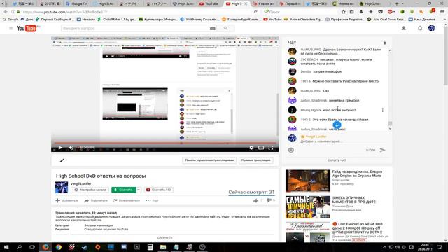Open the Добавить в menu

pos(66,201)
